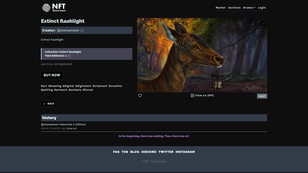The image size is (308, 173).
Task: Click the lock icon beside Total Editions
Action: pyautogui.click(x=69, y=56)
